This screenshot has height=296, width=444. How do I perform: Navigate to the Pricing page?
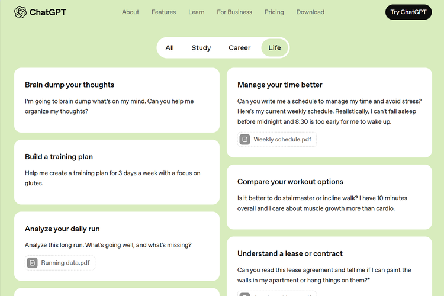tap(274, 12)
